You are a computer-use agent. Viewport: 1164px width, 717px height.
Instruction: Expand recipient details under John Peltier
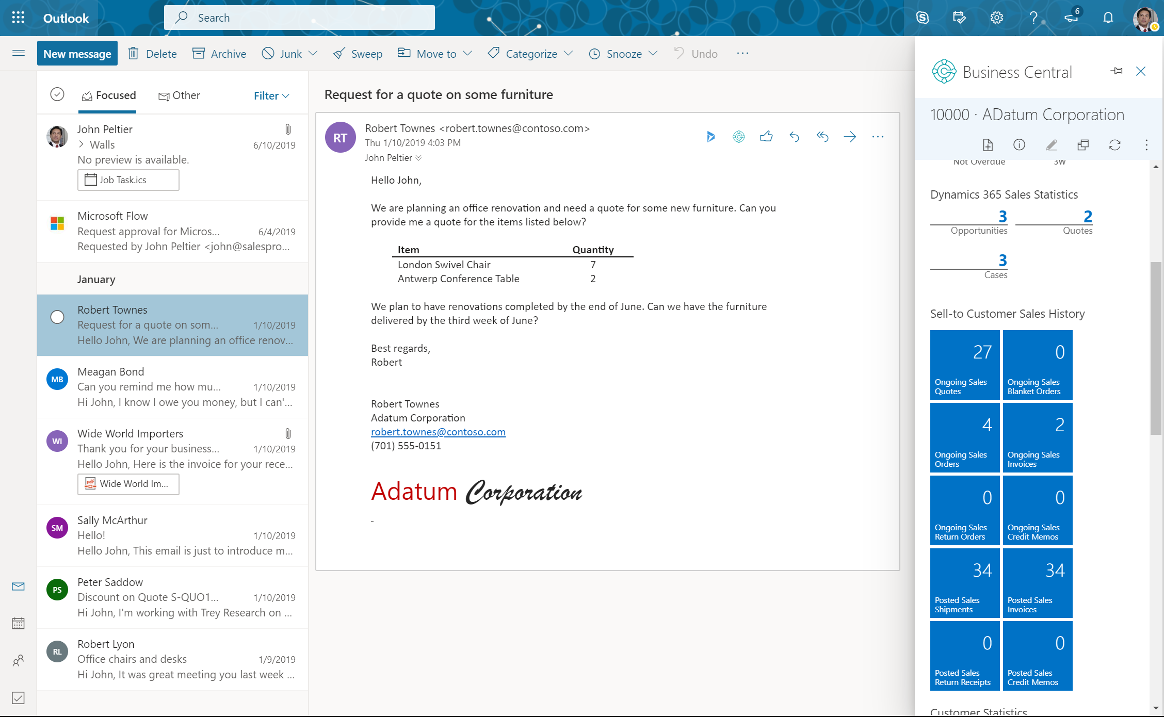click(418, 158)
